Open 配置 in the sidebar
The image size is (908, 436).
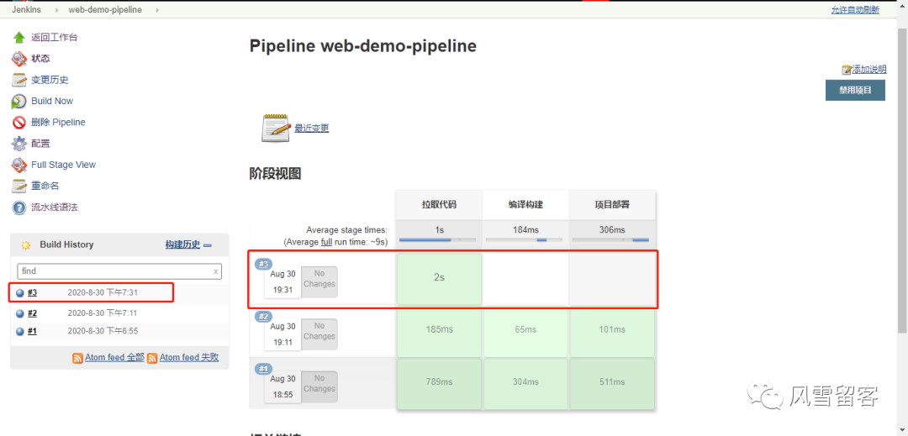40,144
